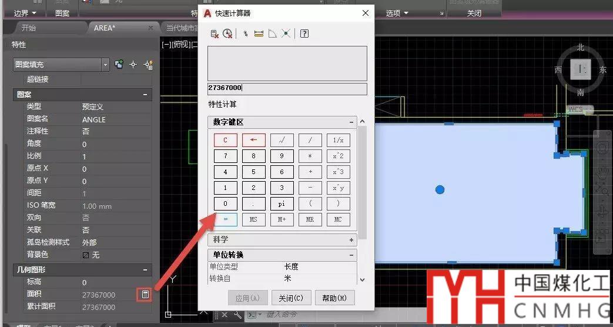Screen dimensions: 613x327
Task: Open the calculator icon beside 面积 field
Action: [x=145, y=294]
